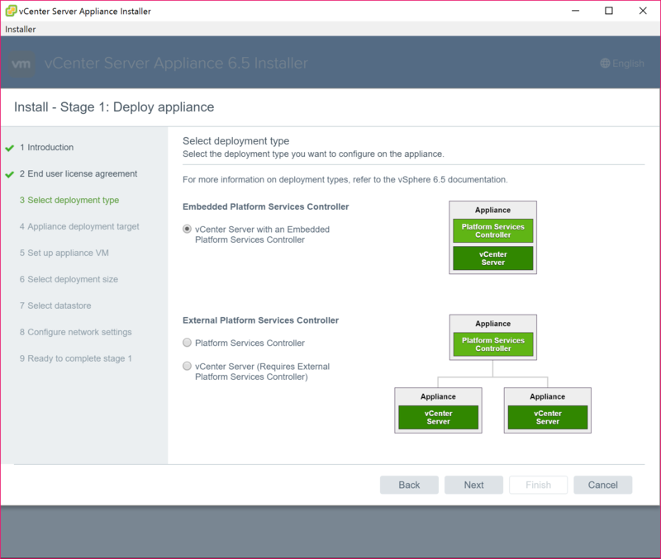Image resolution: width=661 pixels, height=559 pixels.
Task: Click the vCenter installer title bar icon
Action: click(x=11, y=11)
